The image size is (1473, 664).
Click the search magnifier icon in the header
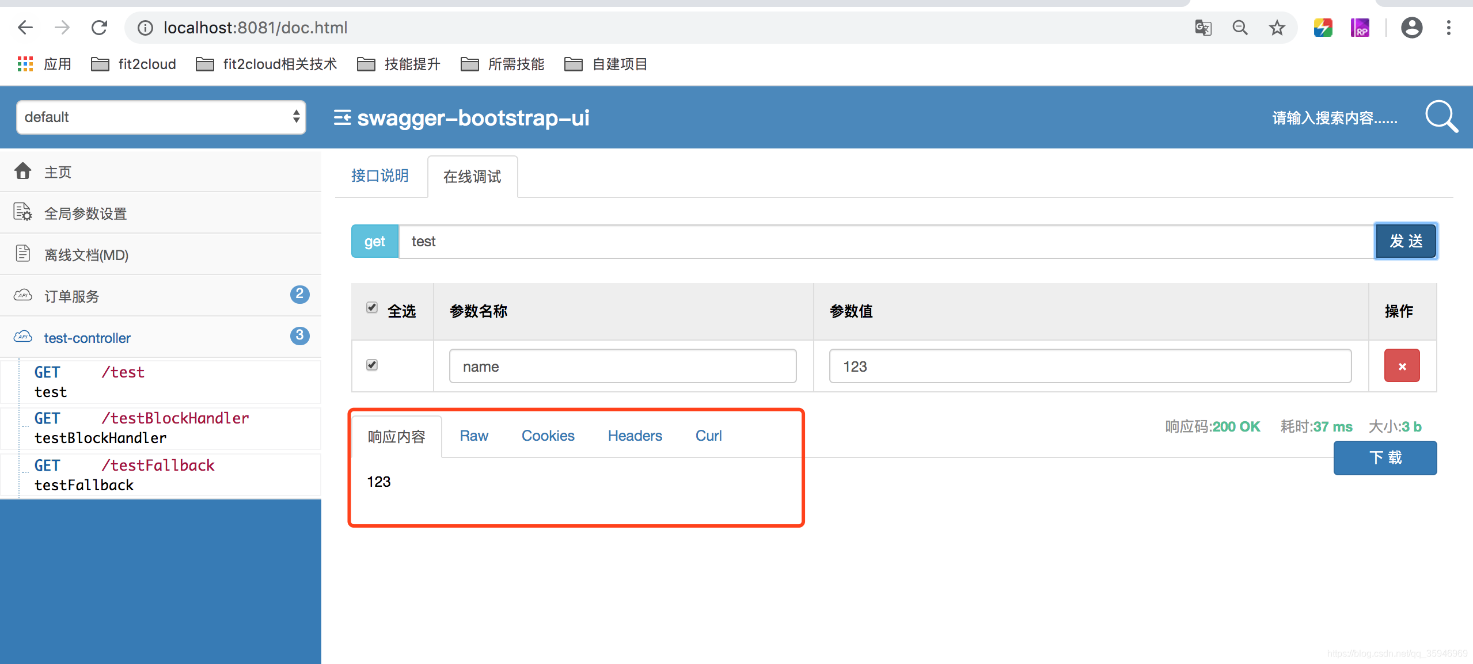tap(1441, 117)
